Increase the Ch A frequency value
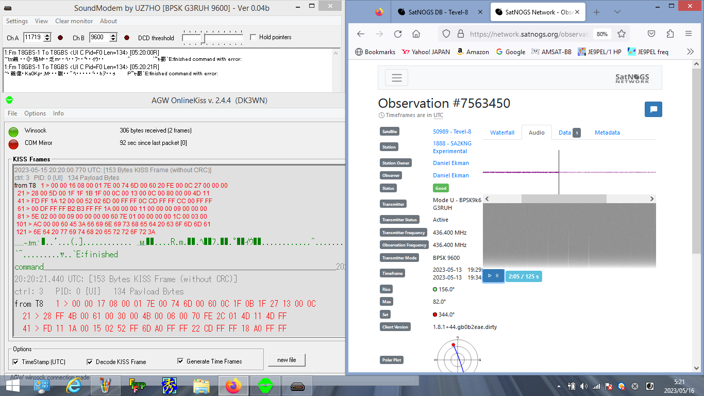This screenshot has width=704, height=396. [x=47, y=35]
